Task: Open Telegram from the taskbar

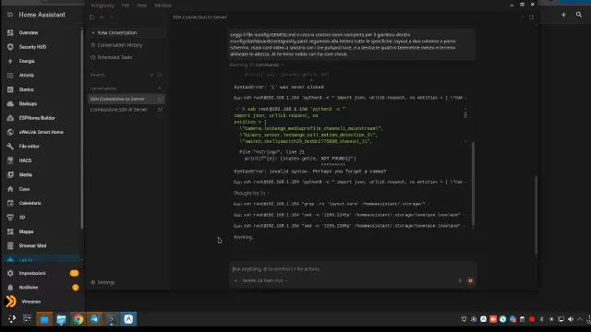Action: point(95,319)
